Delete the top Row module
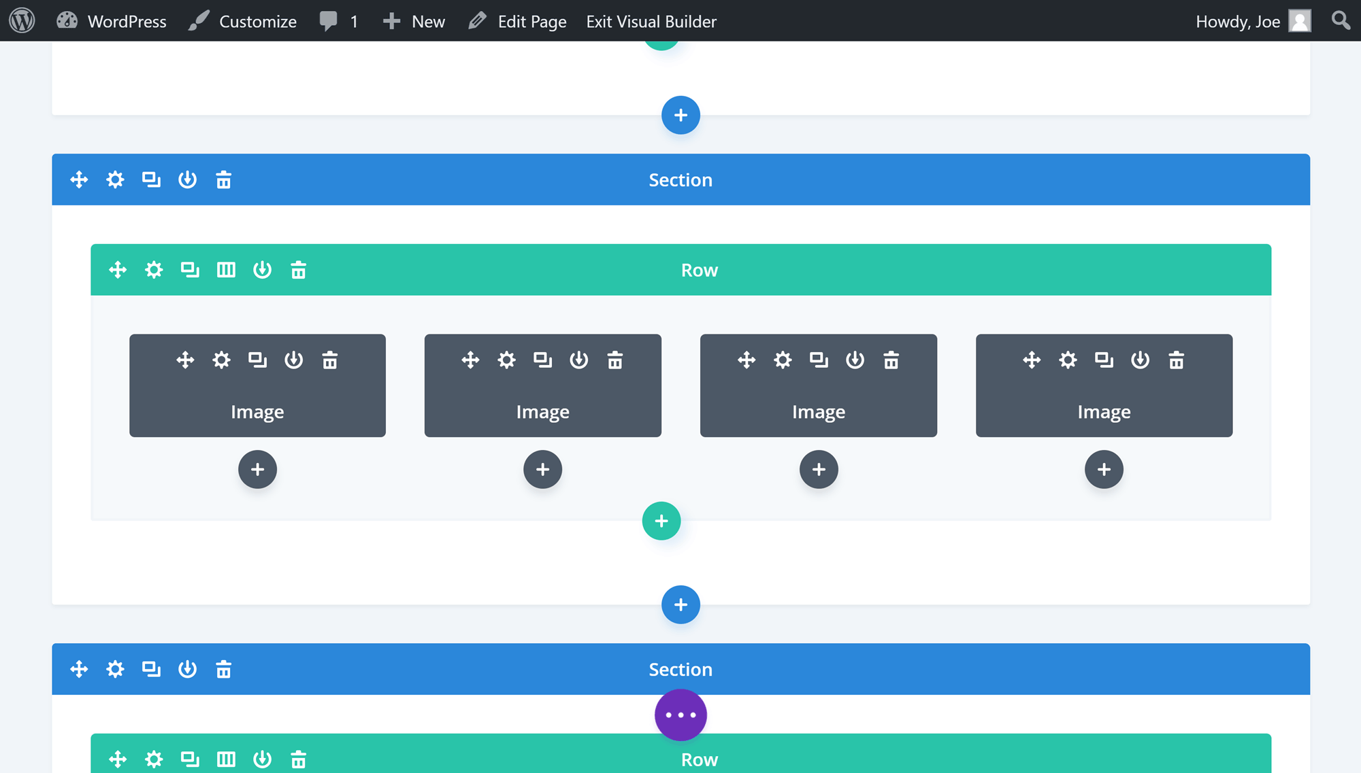 (x=298, y=269)
